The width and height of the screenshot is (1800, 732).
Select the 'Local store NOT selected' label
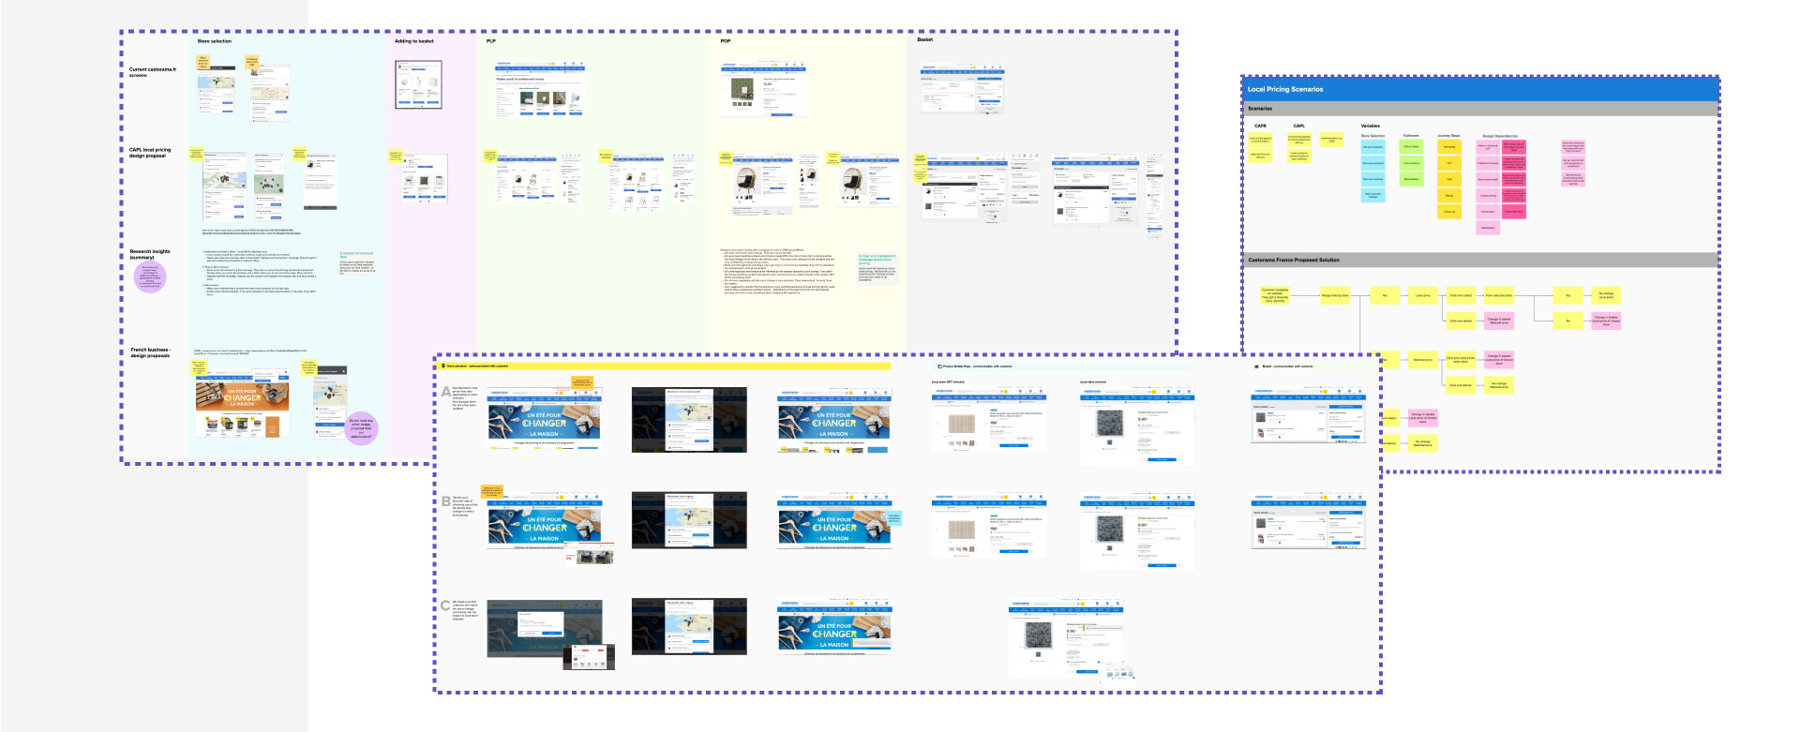[947, 381]
